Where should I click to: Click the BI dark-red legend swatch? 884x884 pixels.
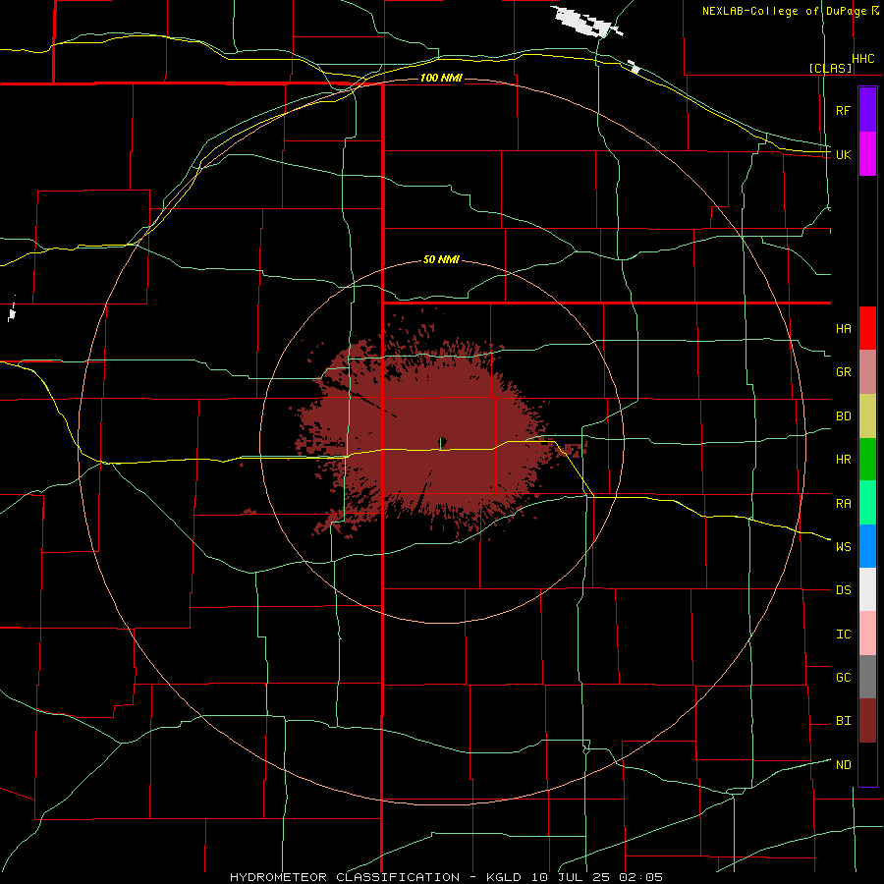tap(867, 721)
